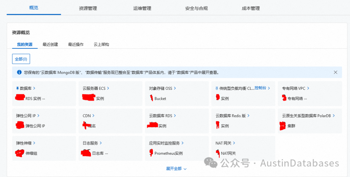Select the 我的资源 sub-tab
Viewport: 350px width, 177px height.
pyautogui.click(x=25, y=44)
